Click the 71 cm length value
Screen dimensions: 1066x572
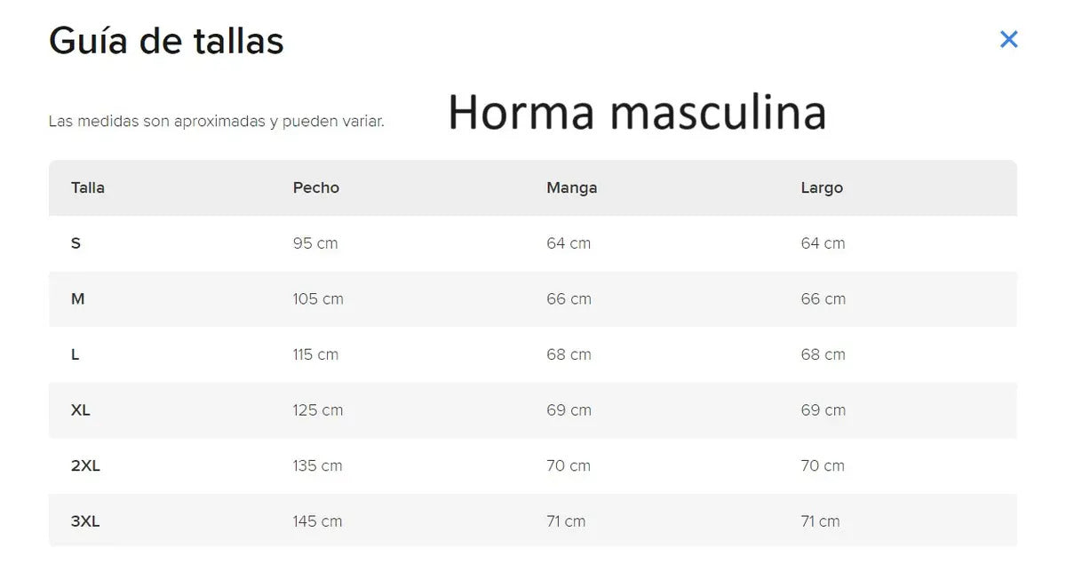click(820, 521)
